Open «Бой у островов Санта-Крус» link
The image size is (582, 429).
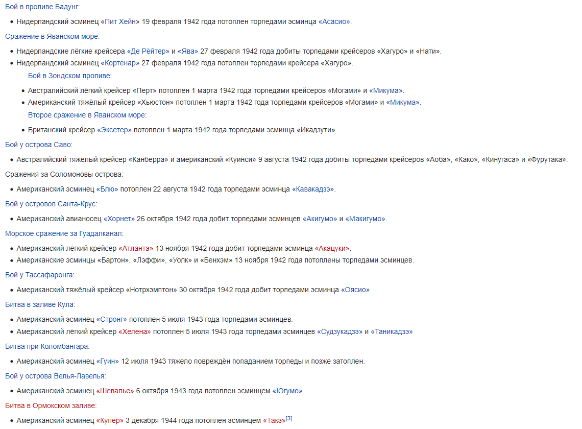coord(51,204)
